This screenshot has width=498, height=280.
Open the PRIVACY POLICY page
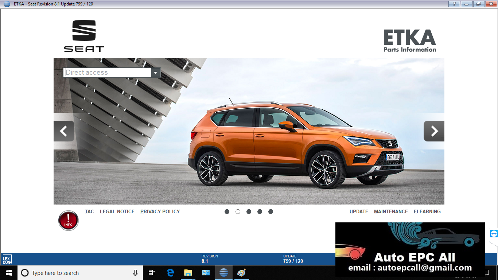pos(160,211)
